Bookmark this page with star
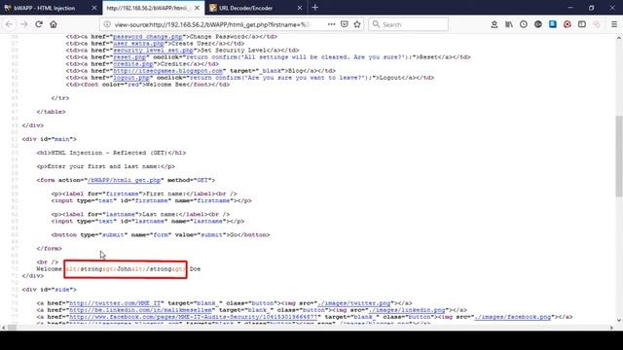 [357, 24]
